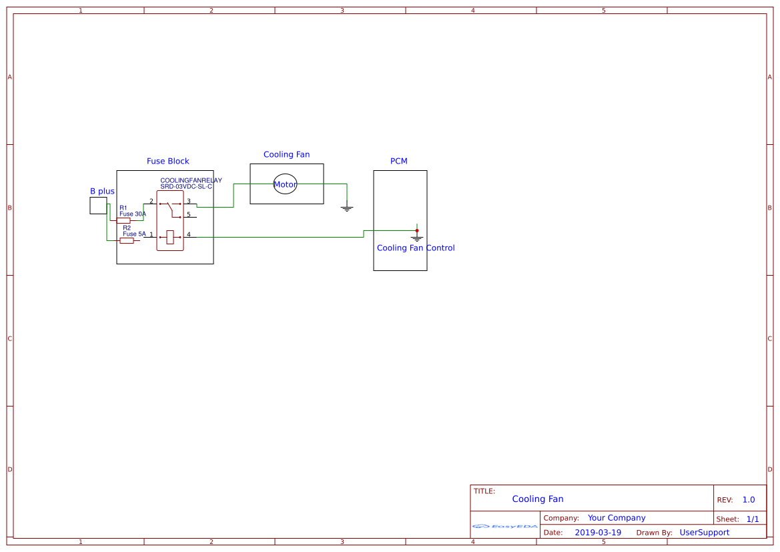Image resolution: width=780 pixels, height=552 pixels.
Task: Click the SRD-03VDC-SL-C part number text
Action: [185, 187]
